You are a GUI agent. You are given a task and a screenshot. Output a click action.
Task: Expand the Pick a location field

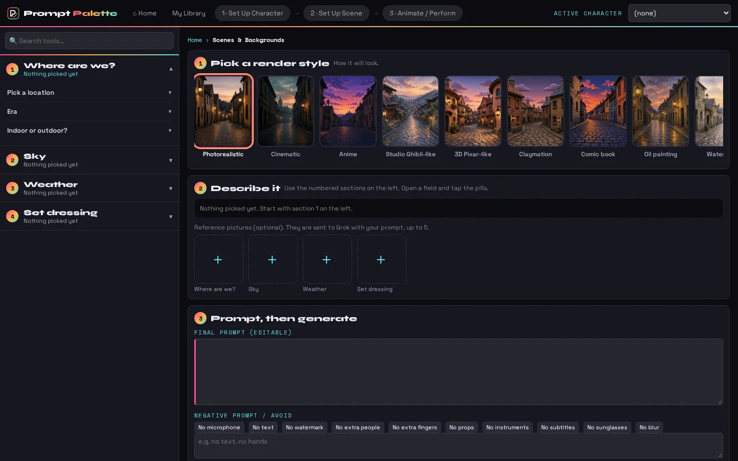[x=89, y=93]
